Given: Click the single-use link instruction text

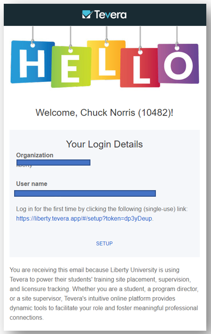Looking at the screenshot, I should [x=102, y=209].
